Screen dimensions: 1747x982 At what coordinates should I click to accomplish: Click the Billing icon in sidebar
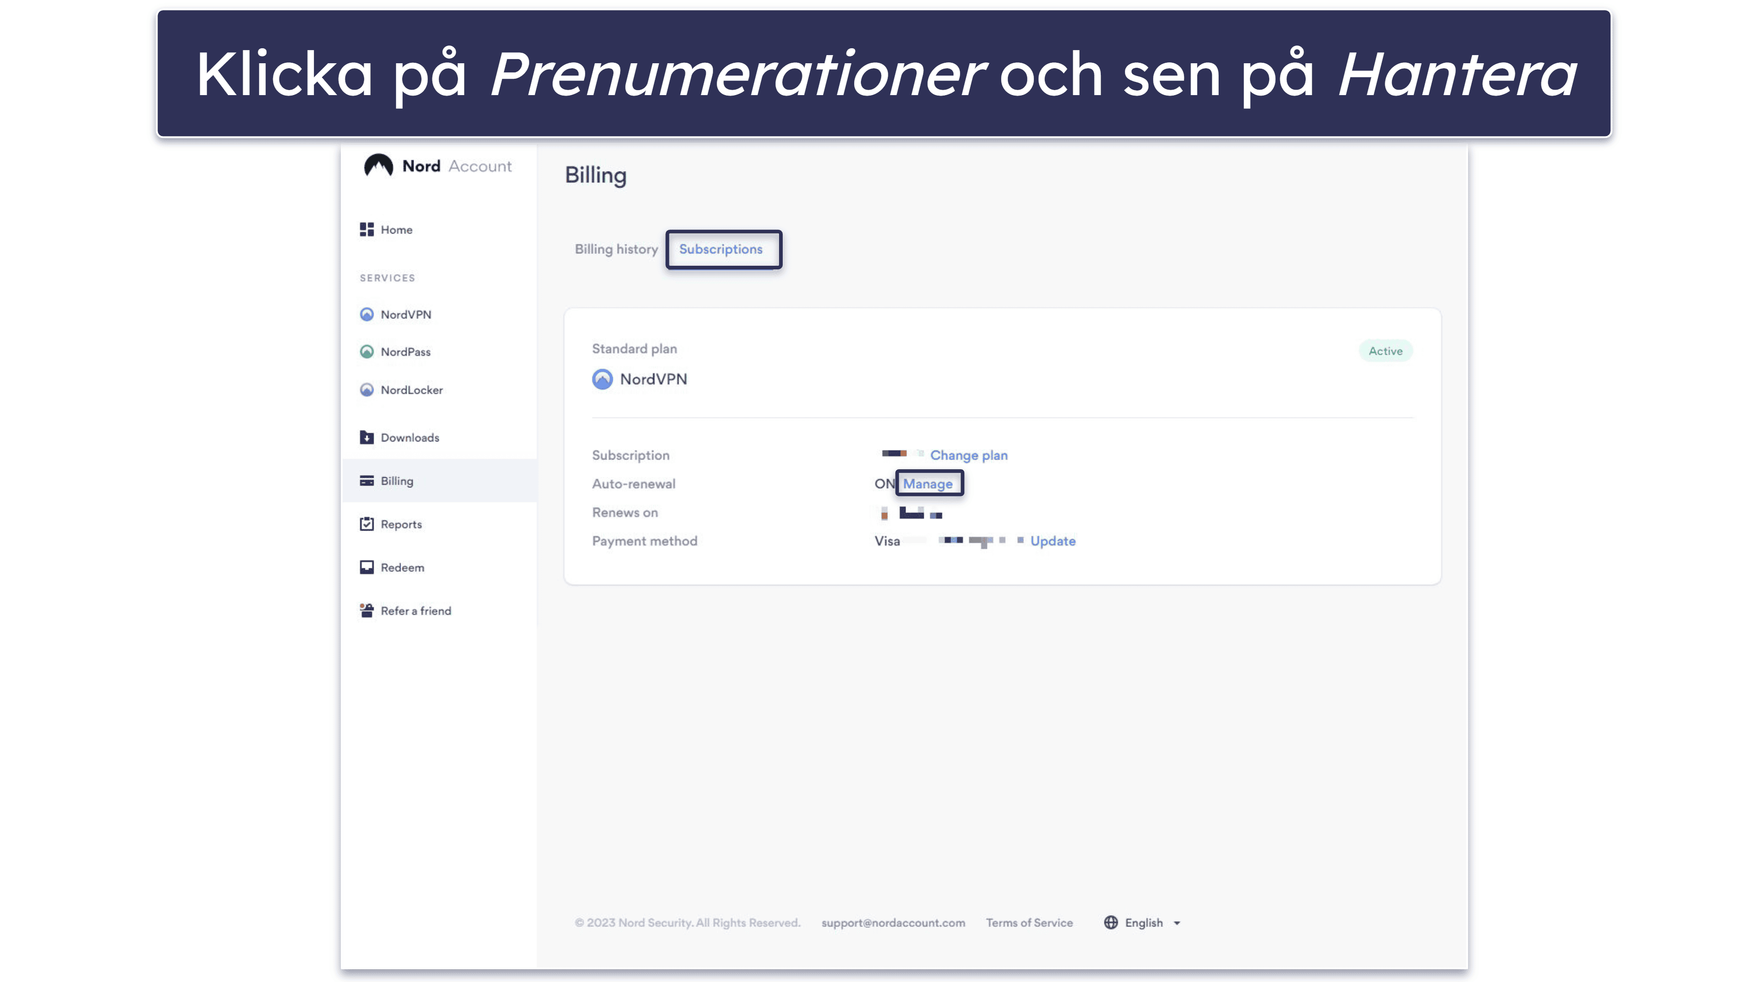(x=366, y=480)
